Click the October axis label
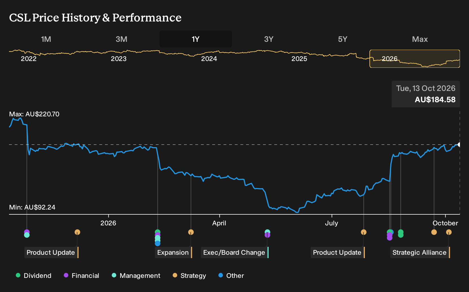This screenshot has width=469, height=292. [445, 223]
